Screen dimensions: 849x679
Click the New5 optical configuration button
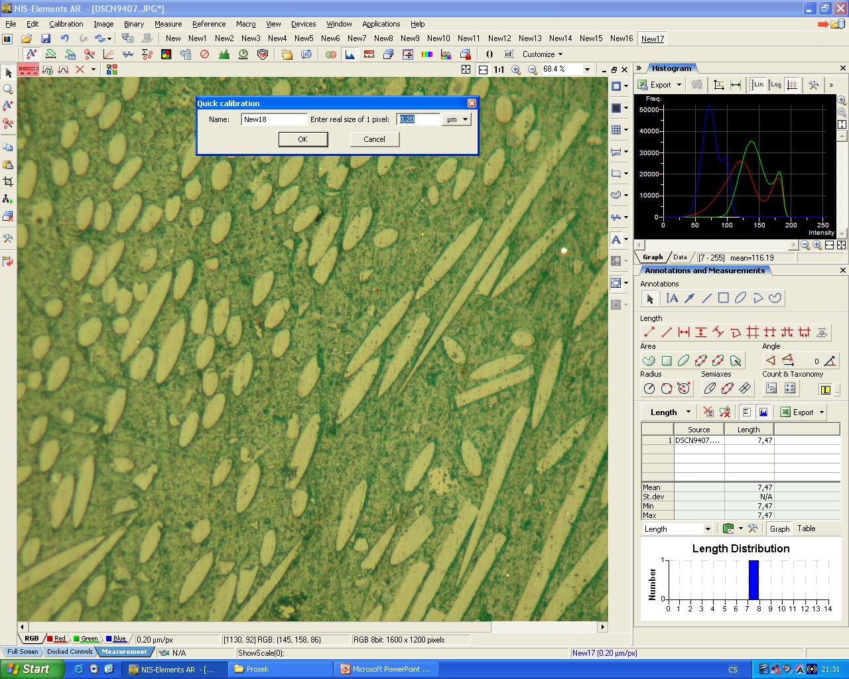tap(304, 38)
